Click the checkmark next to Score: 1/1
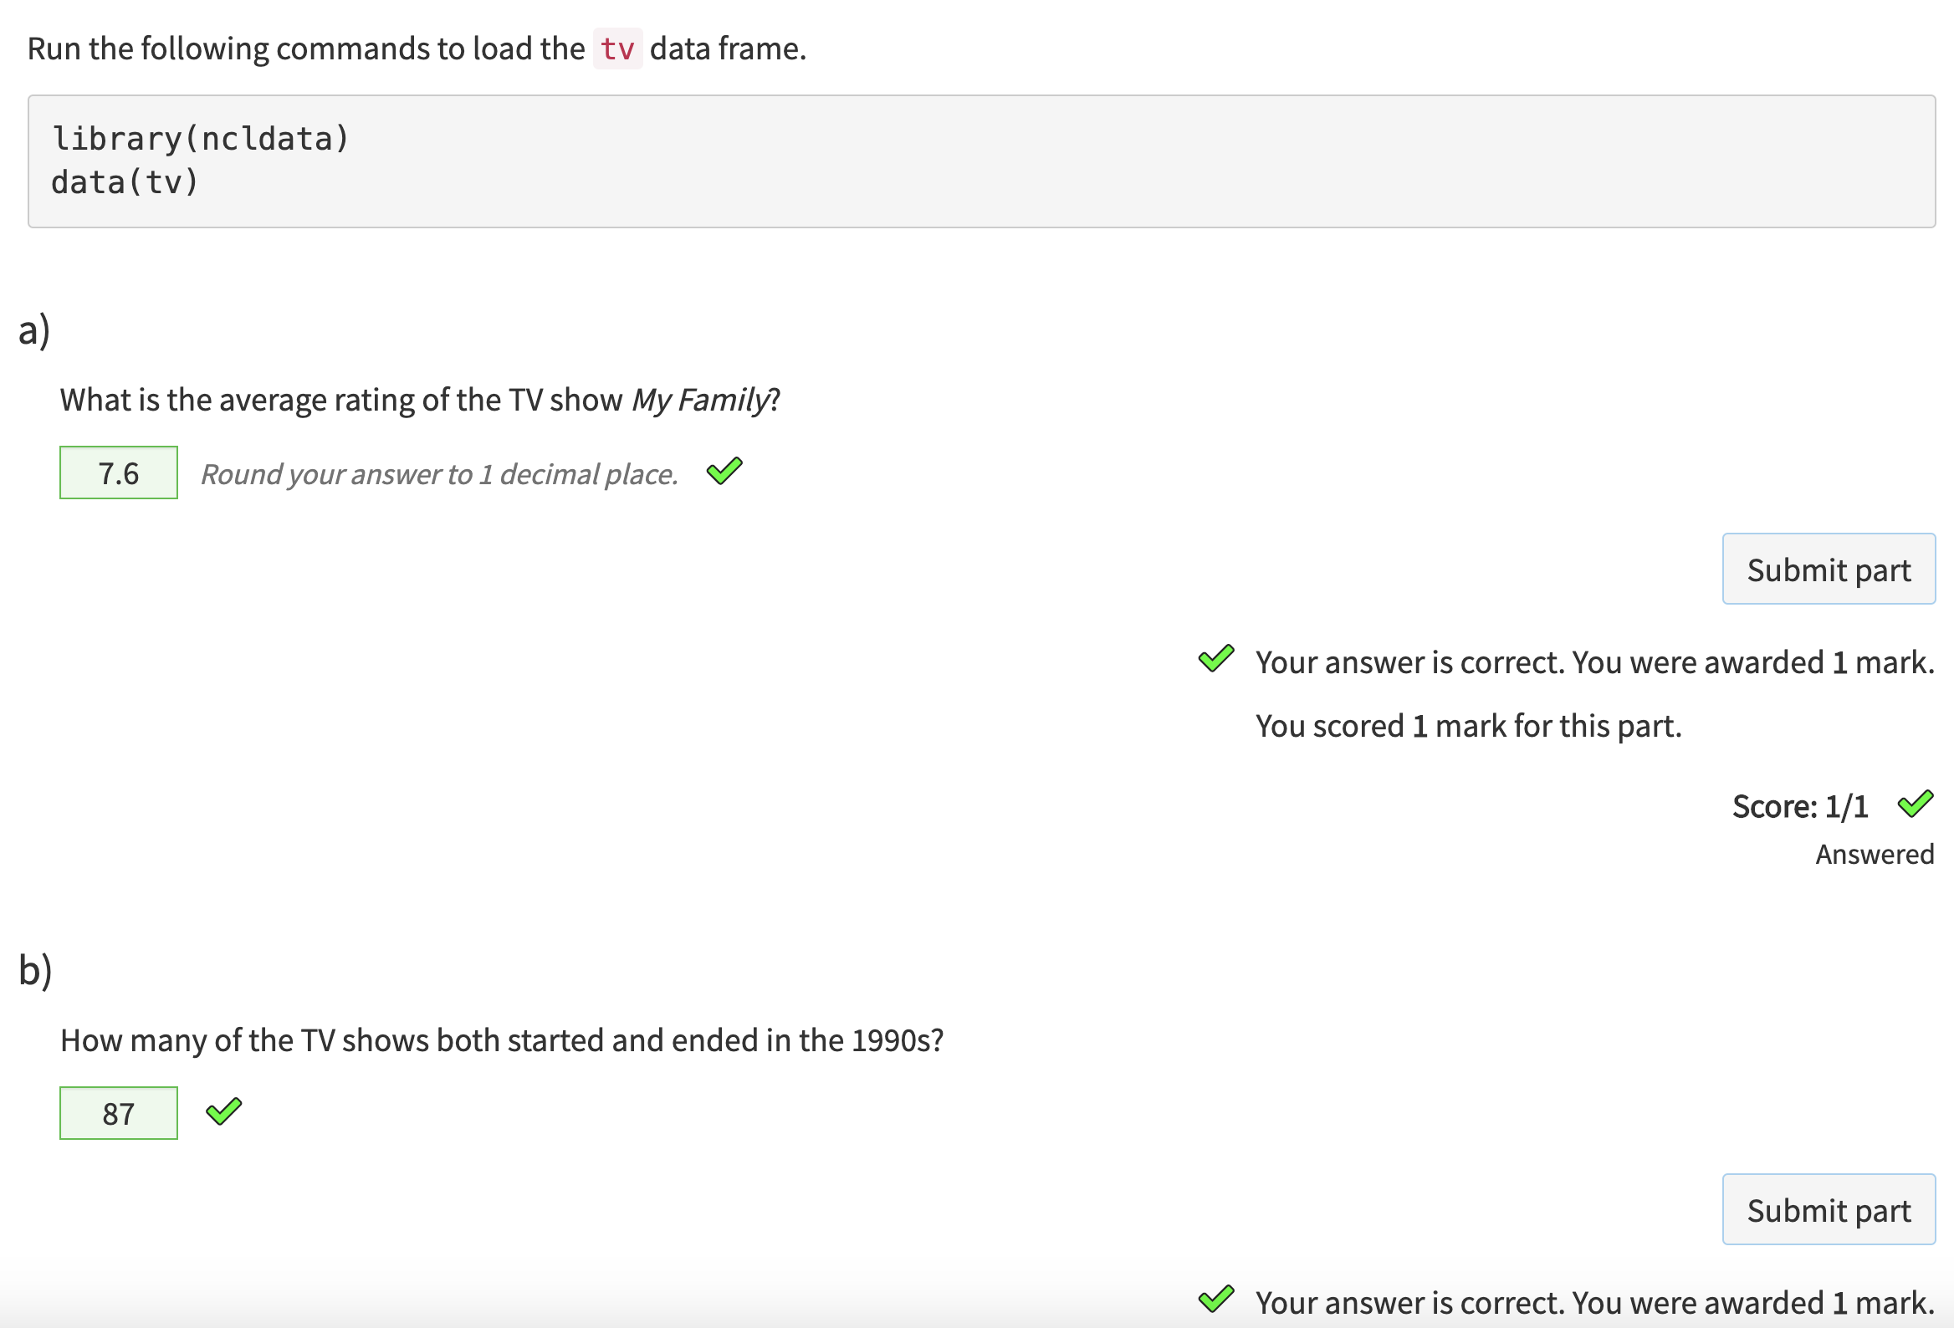This screenshot has width=1954, height=1328. (1916, 804)
